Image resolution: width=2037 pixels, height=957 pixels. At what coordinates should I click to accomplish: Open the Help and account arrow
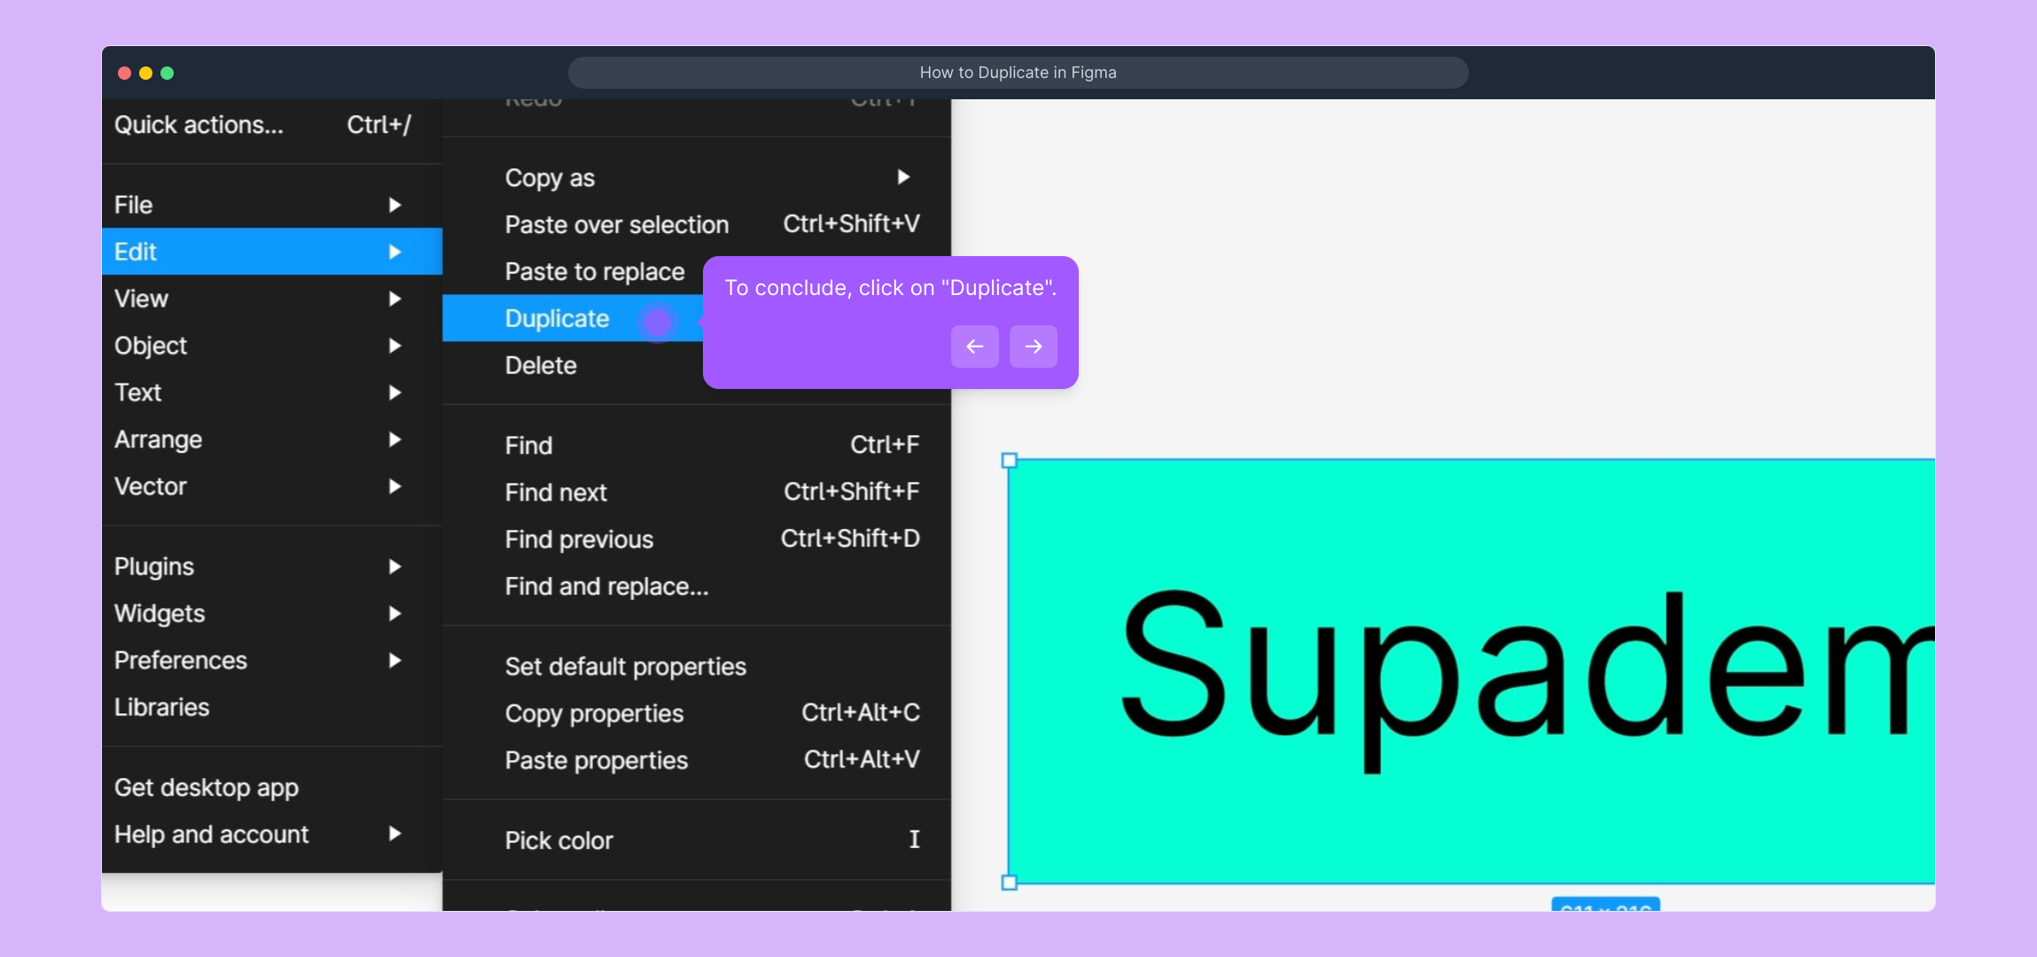(394, 834)
